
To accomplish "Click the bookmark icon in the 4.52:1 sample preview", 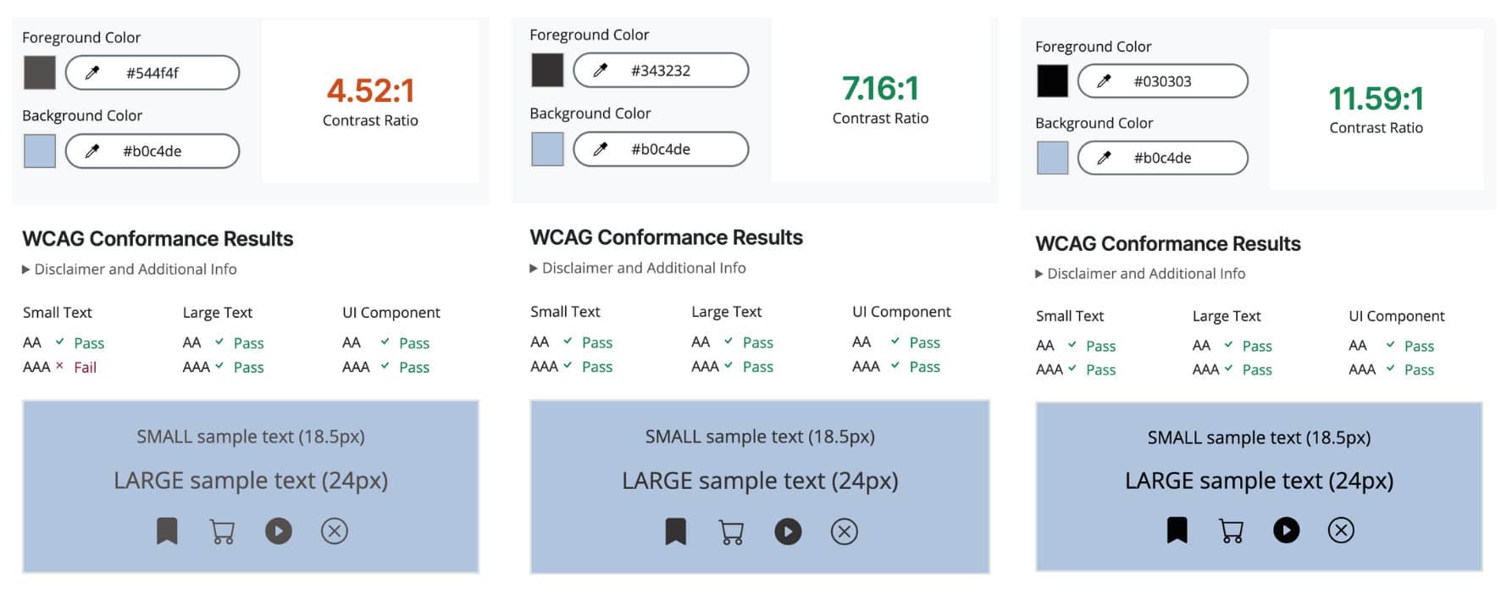I will pyautogui.click(x=167, y=531).
